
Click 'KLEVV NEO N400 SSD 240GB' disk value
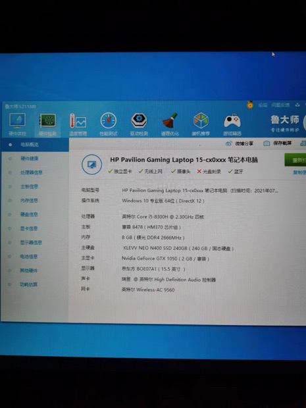[x=178, y=249]
